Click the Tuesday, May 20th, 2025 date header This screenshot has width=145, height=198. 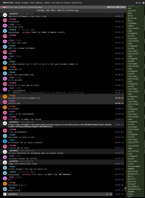[49, 10]
